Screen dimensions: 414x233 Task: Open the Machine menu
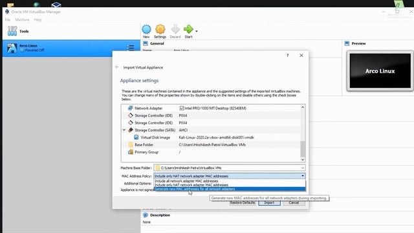pos(22,20)
